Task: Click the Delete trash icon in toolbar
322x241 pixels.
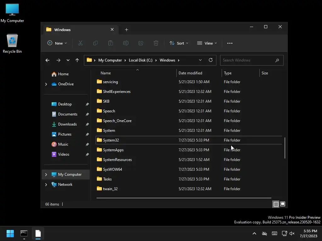Action: (x=156, y=43)
